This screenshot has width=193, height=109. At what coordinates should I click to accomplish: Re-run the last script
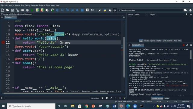[52, 10]
